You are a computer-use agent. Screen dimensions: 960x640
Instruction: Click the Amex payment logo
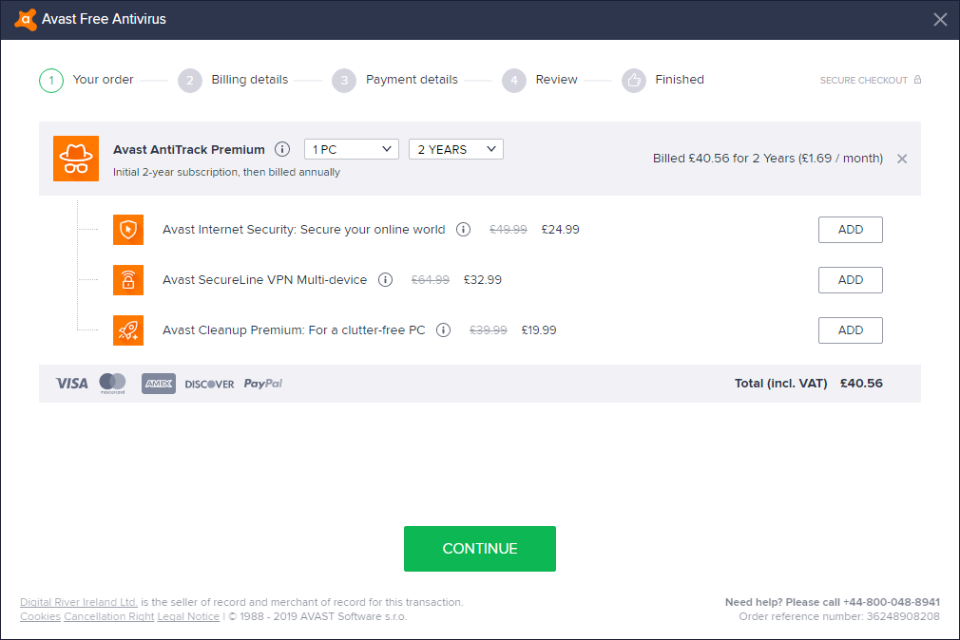pyautogui.click(x=159, y=384)
